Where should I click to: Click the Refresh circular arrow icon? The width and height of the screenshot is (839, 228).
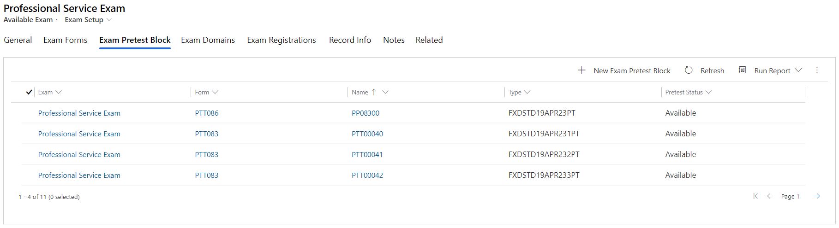689,70
